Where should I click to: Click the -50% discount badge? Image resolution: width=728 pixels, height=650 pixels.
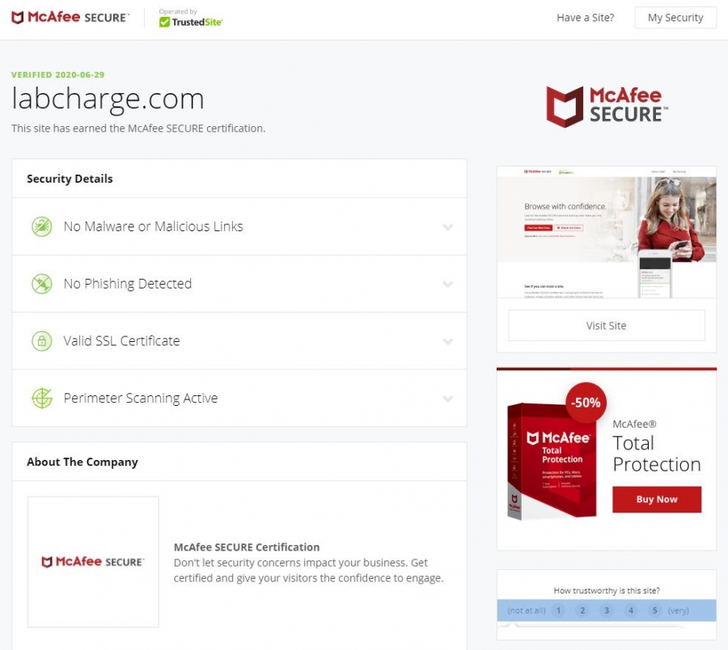click(586, 403)
